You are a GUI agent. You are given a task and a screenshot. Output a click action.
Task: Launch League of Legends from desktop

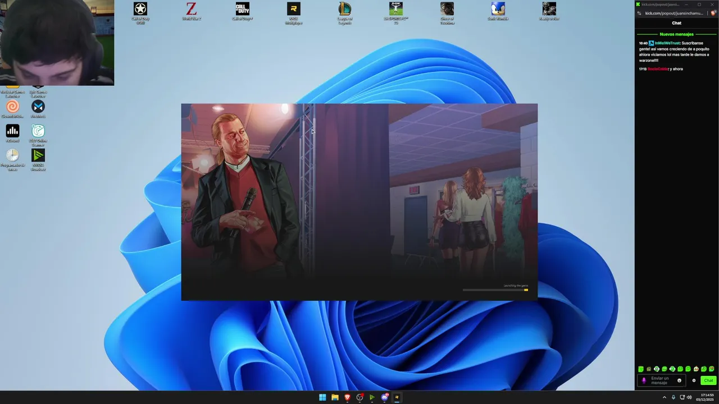(345, 12)
